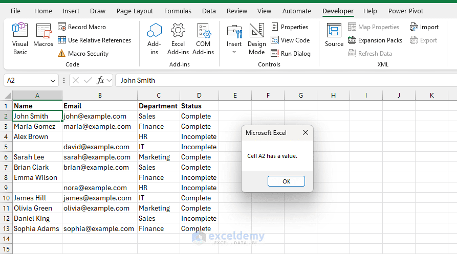Click the XML Import button
Image resolution: width=457 pixels, height=254 pixels.
click(x=424, y=27)
